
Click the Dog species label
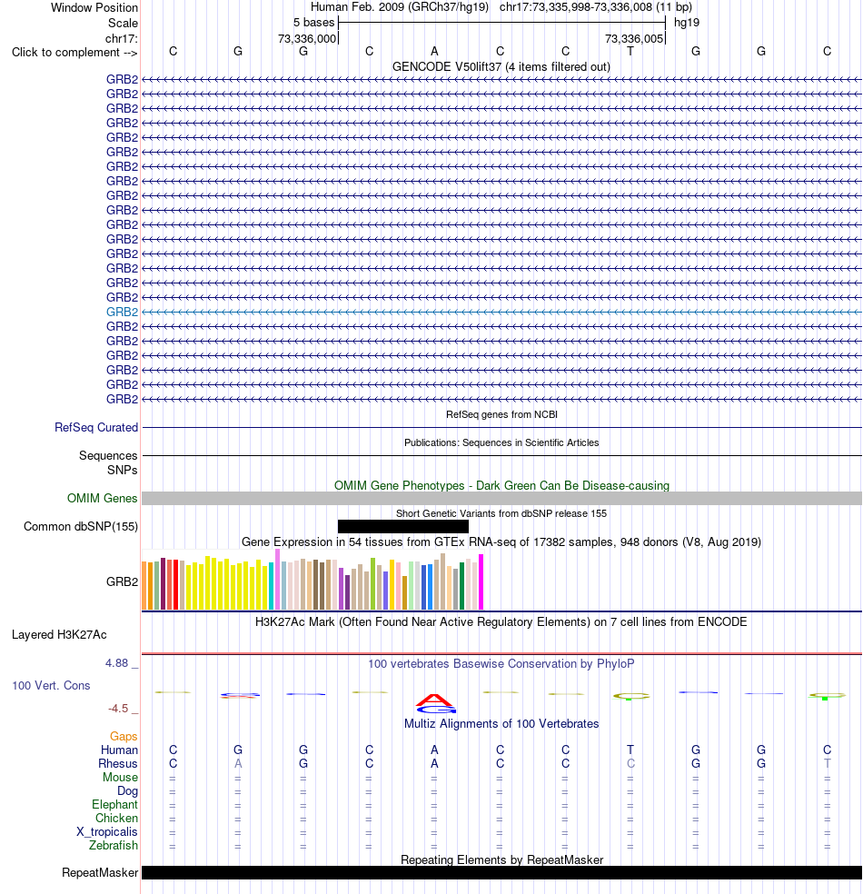click(128, 790)
